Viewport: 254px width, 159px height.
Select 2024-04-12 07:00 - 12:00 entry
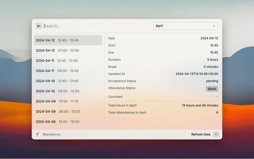click(x=67, y=50)
